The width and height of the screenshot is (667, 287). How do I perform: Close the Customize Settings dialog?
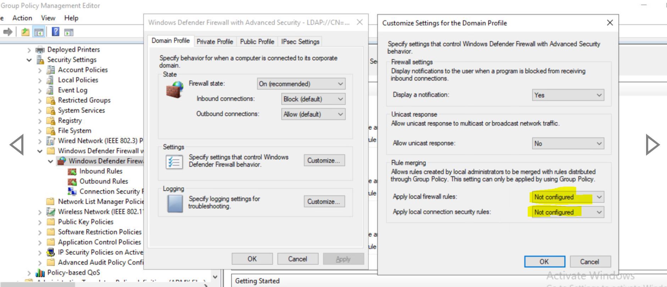(x=610, y=23)
